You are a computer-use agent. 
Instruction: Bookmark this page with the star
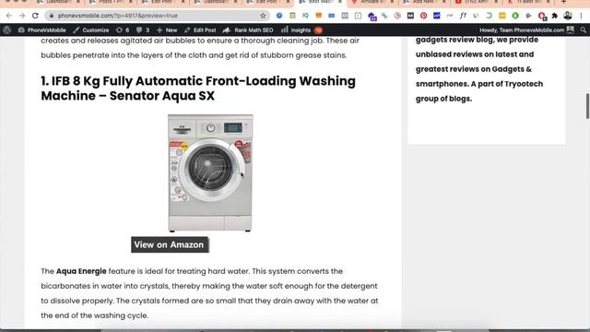[x=263, y=16]
